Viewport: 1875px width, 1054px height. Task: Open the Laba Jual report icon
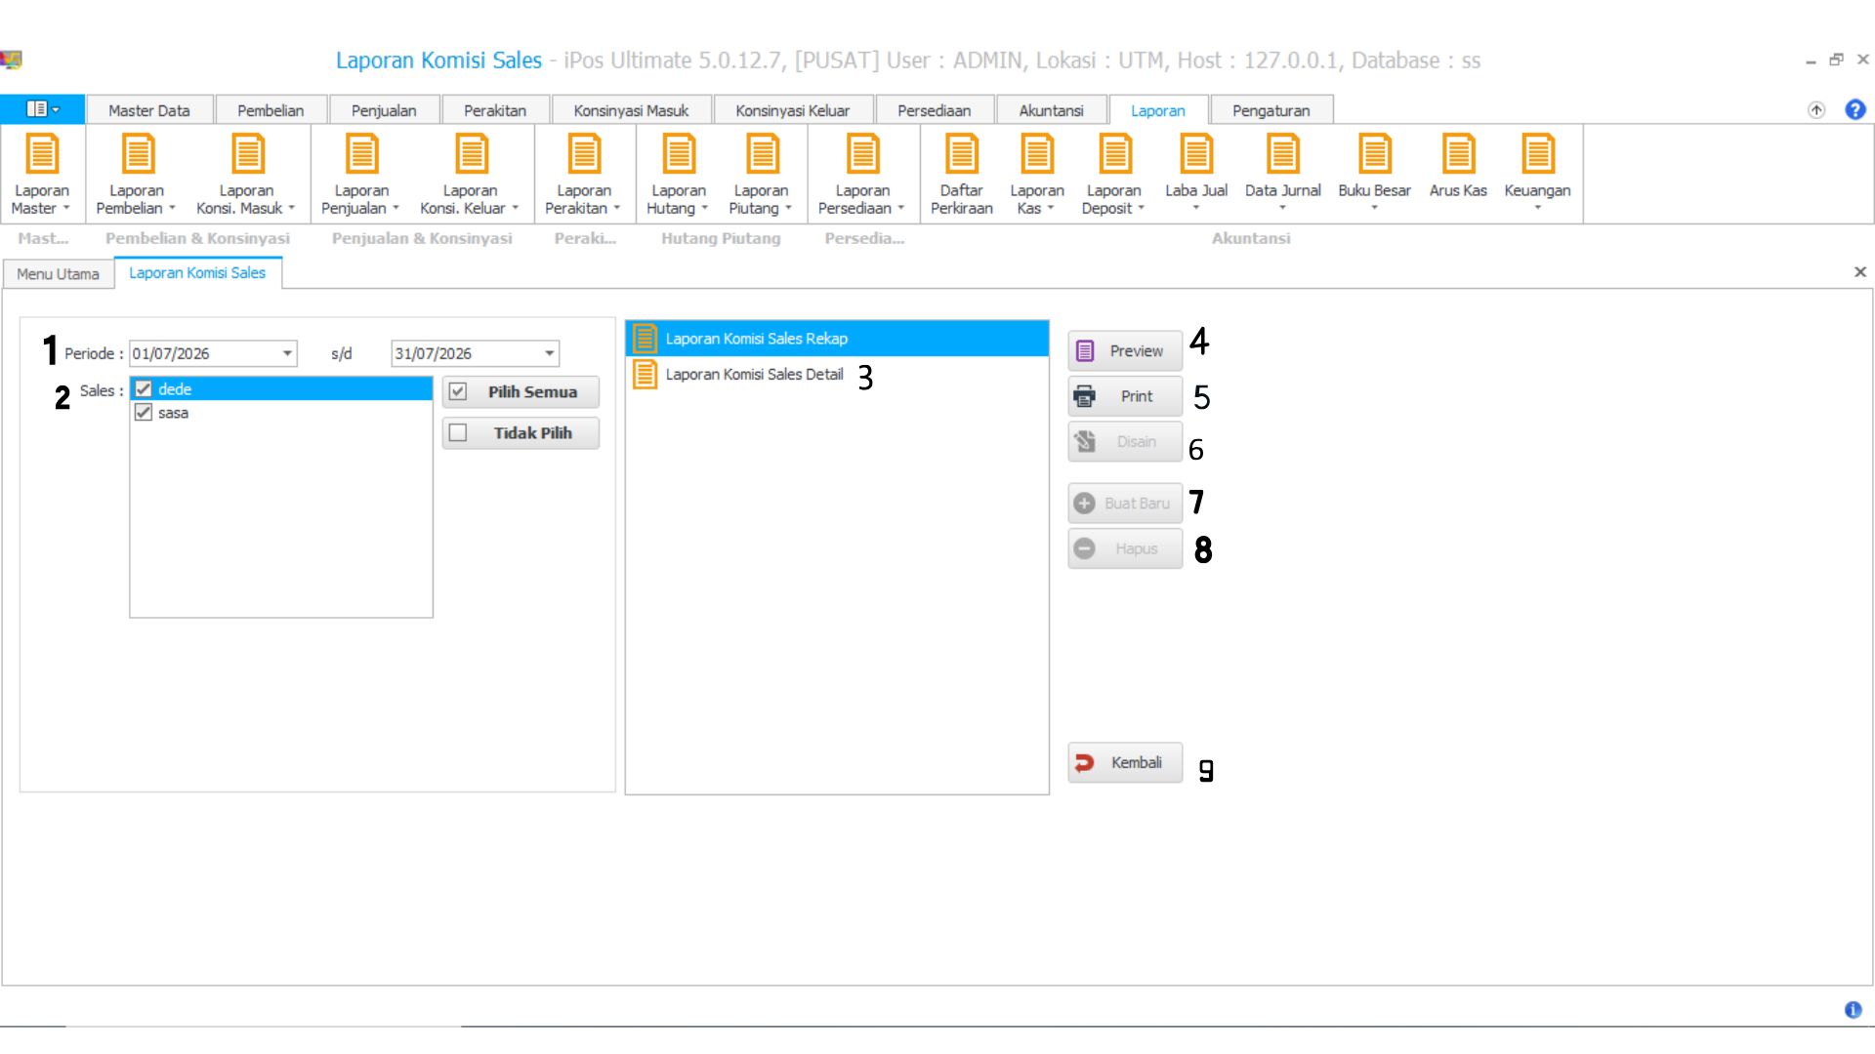1195,173
